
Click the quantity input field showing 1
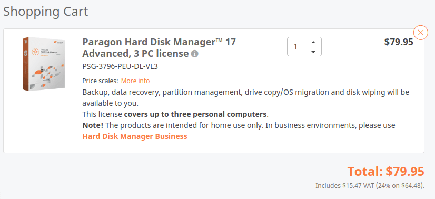296,46
